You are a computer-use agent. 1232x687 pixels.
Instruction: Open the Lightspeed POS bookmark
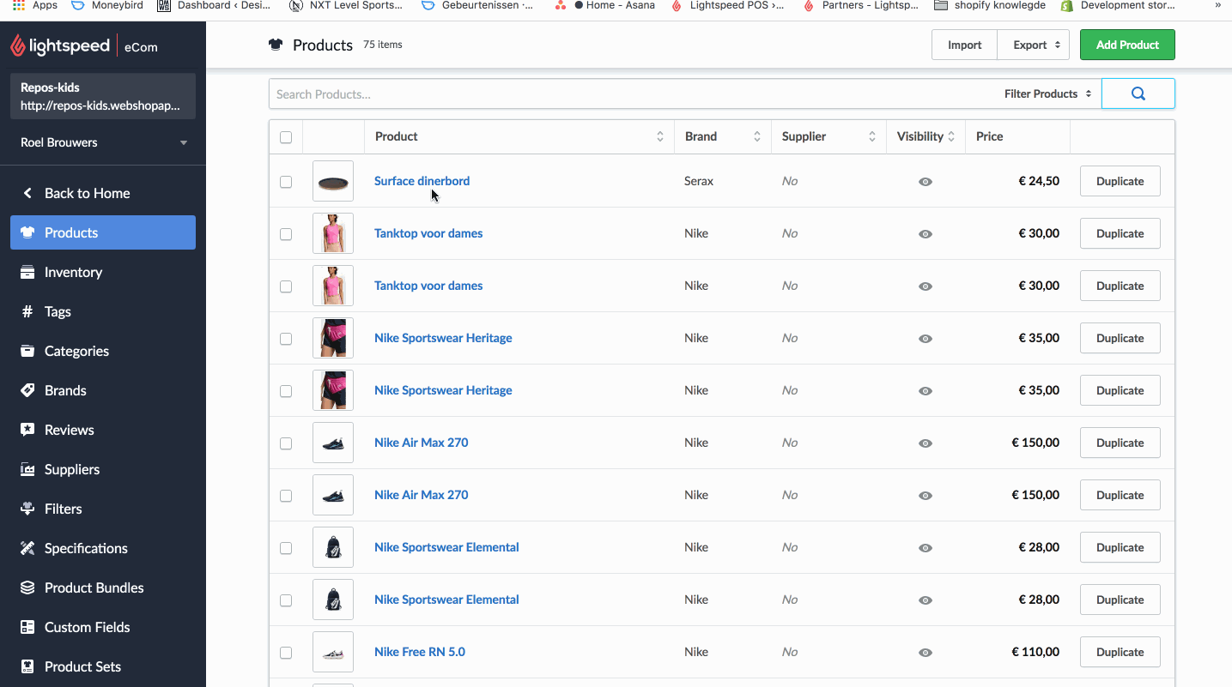click(x=728, y=5)
